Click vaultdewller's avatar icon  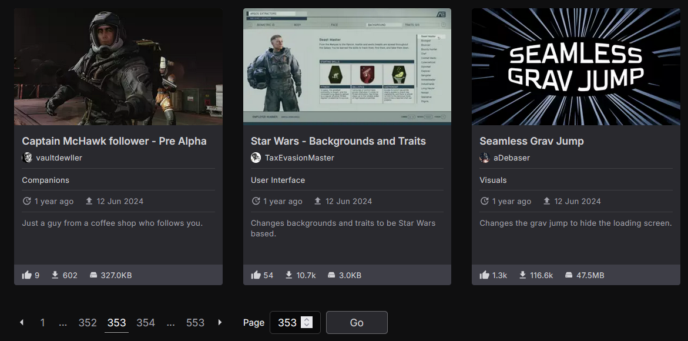[27, 158]
